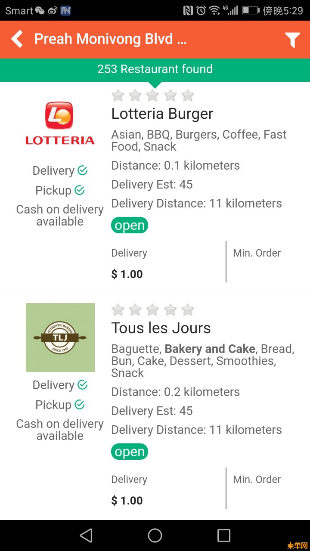This screenshot has height=551, width=310.
Task: Tap Tous les Jours Pickup checkmark
Action: pyautogui.click(x=80, y=404)
